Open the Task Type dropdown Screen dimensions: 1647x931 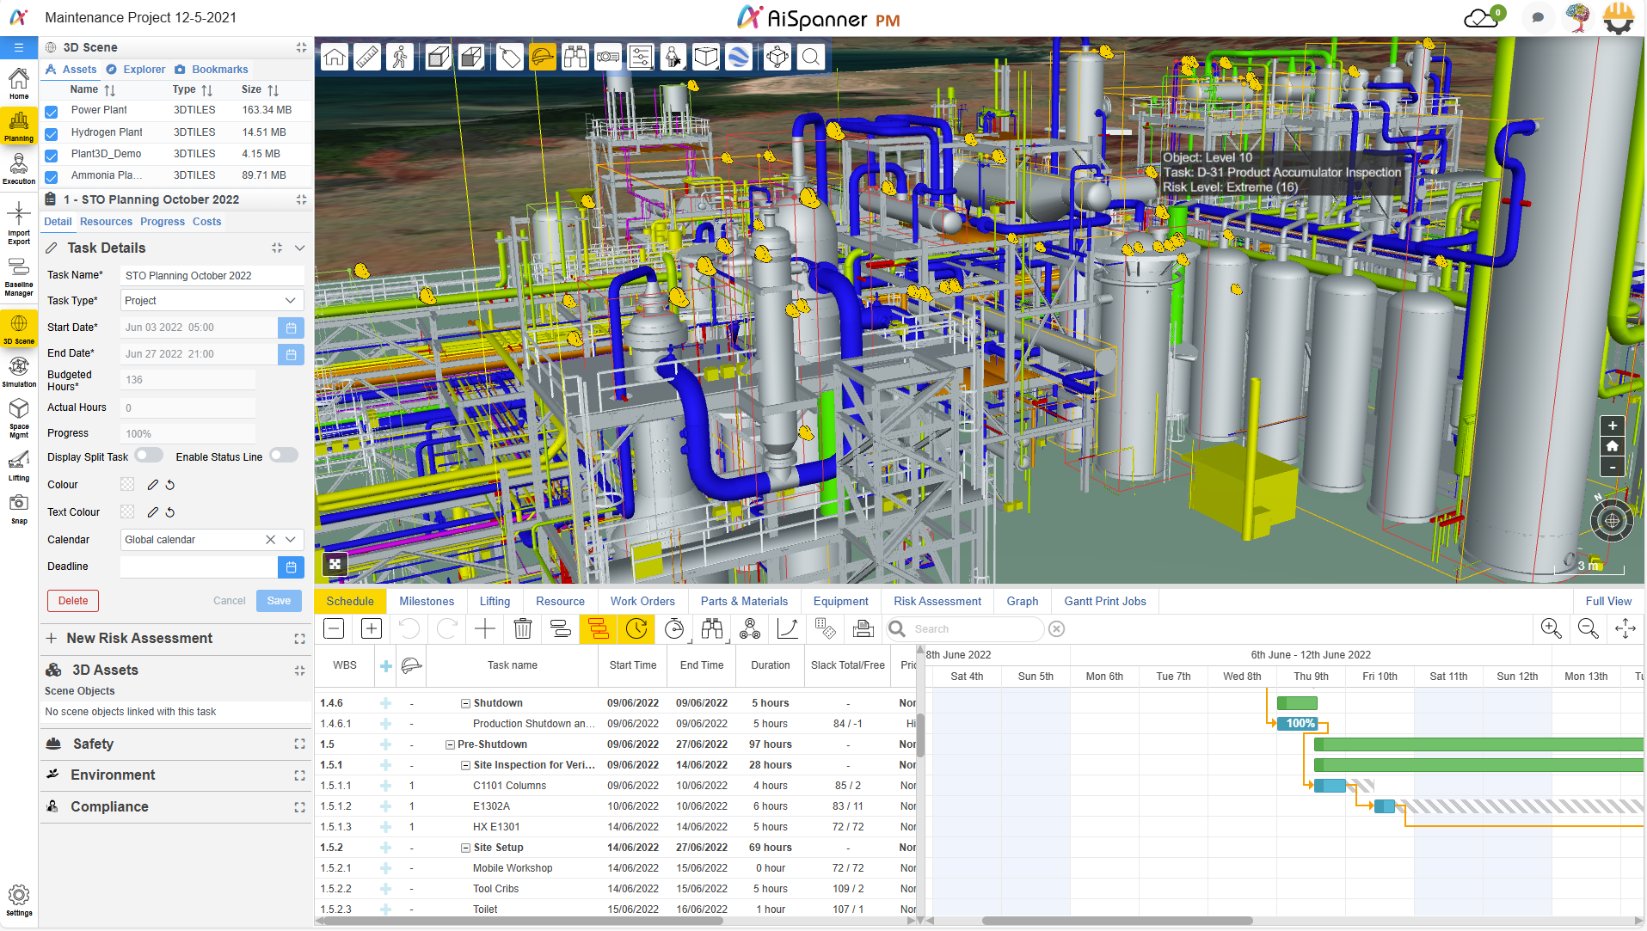[212, 301]
